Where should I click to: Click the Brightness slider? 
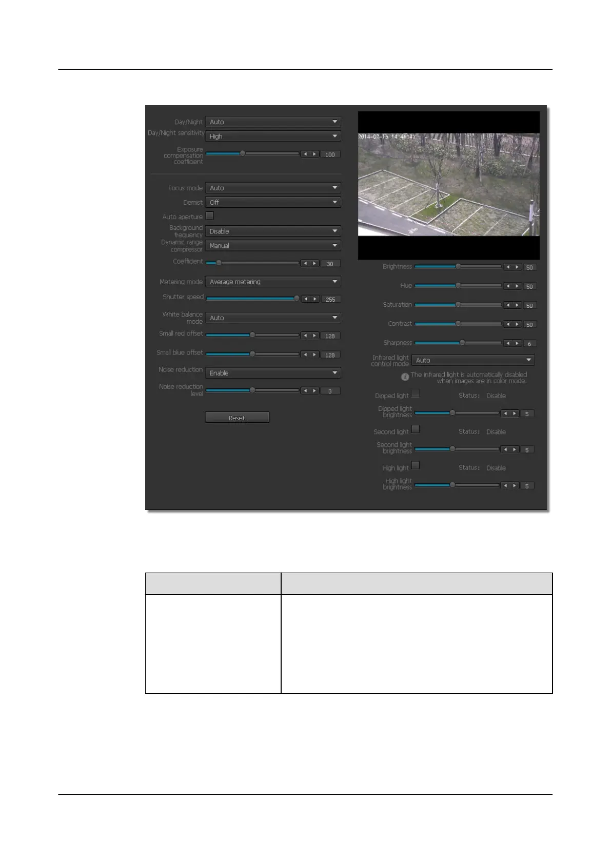coord(458,266)
